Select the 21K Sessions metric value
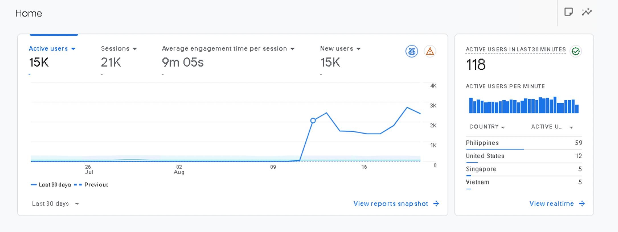Screen dimensions: 618x232 click(x=111, y=62)
